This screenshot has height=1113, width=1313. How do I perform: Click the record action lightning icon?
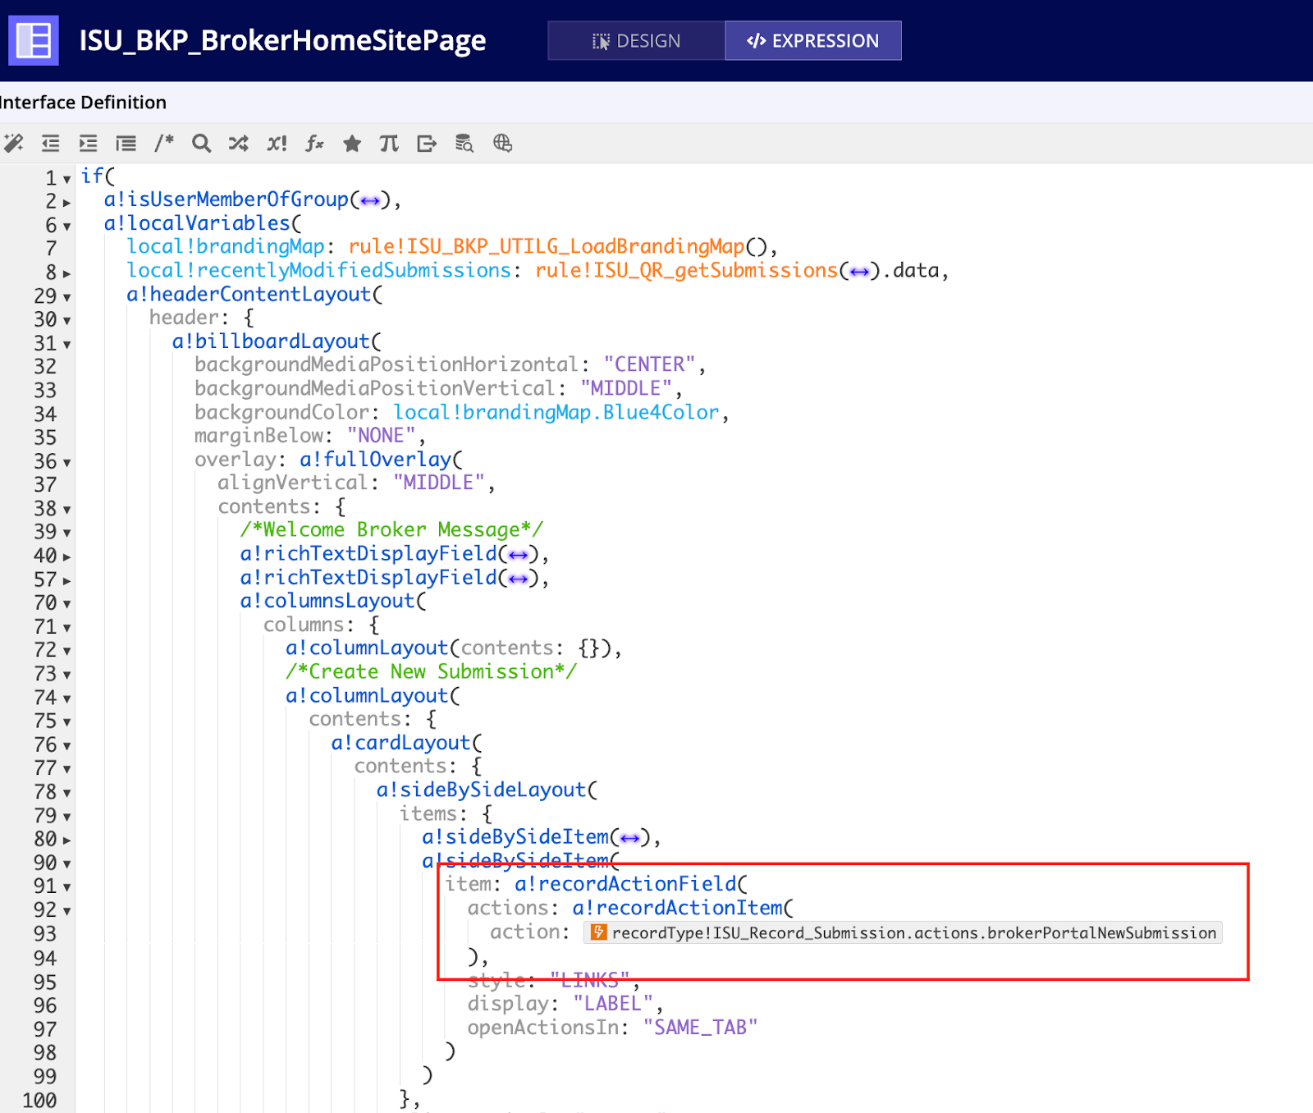[599, 932]
